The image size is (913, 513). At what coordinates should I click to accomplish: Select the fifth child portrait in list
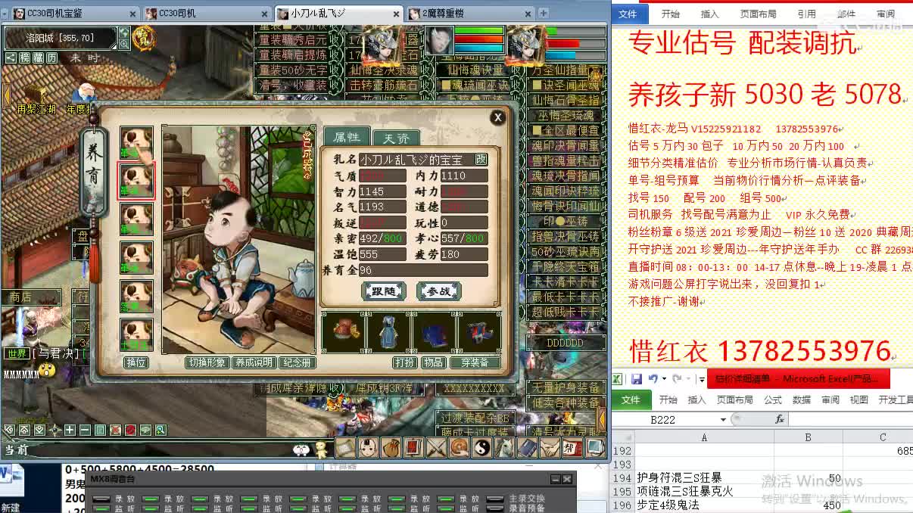pos(136,297)
